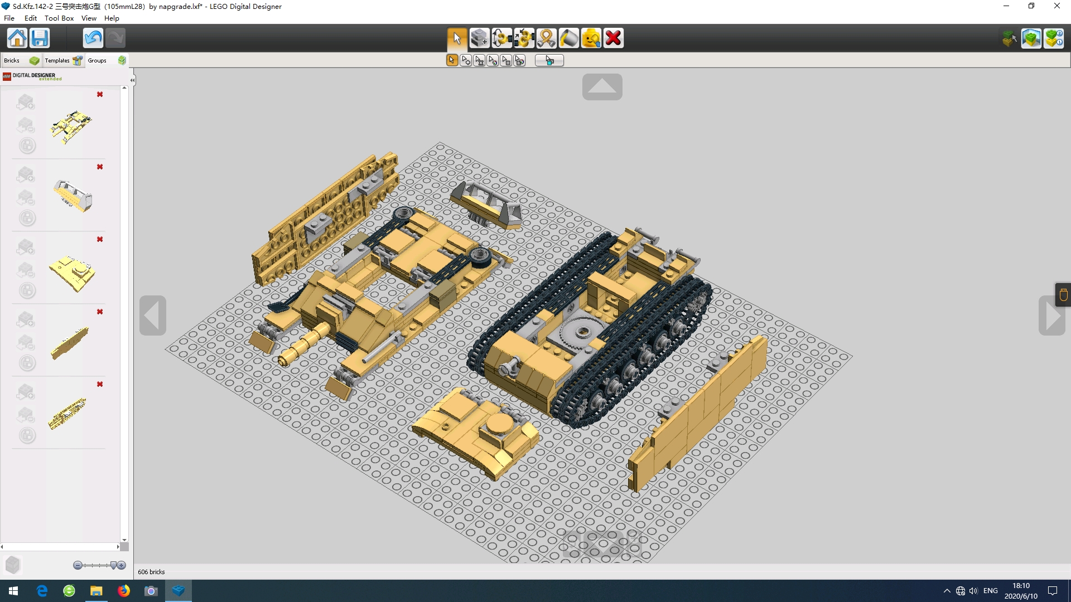
Task: Open the View menu
Action: click(88, 18)
